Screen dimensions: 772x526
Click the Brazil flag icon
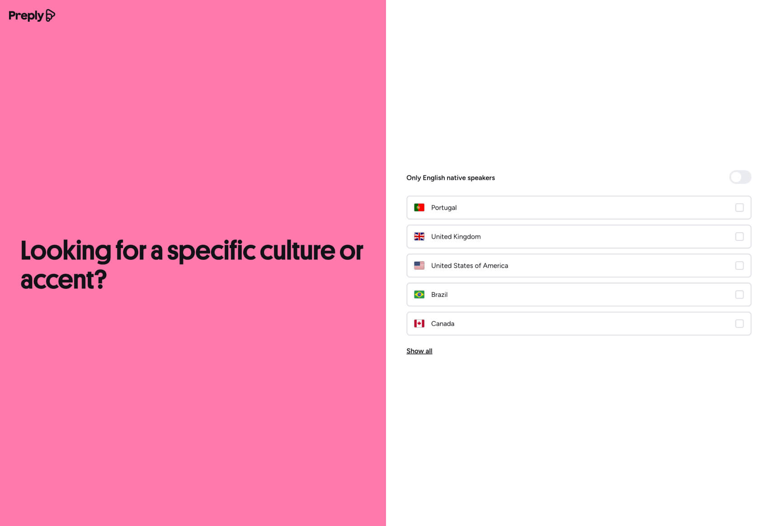419,295
